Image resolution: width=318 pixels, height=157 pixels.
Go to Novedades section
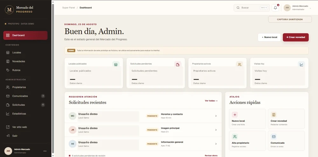coord(25,61)
